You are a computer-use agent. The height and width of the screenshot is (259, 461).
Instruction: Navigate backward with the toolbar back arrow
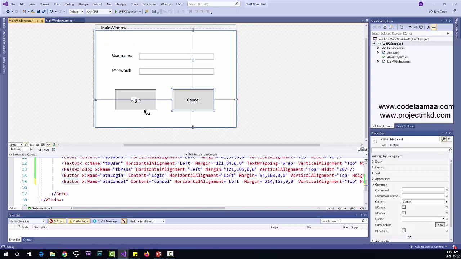click(x=8, y=12)
